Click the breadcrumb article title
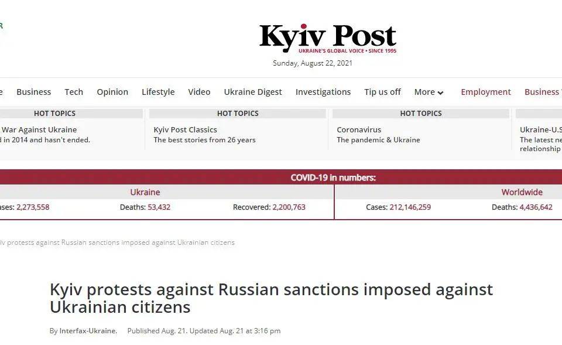 [x=117, y=242]
